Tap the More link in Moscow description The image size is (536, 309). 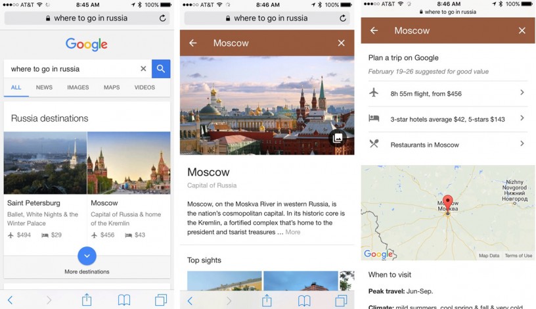293,232
